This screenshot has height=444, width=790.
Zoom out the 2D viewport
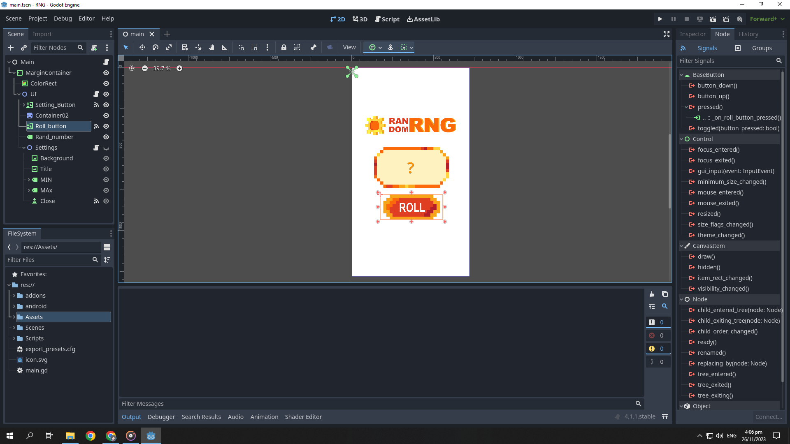pos(145,68)
